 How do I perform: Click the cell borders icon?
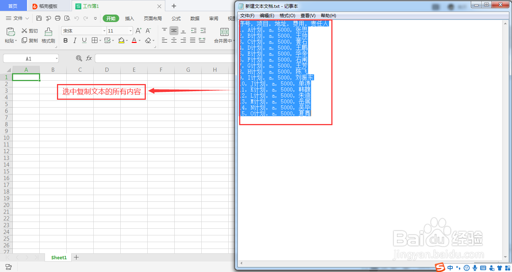94,40
